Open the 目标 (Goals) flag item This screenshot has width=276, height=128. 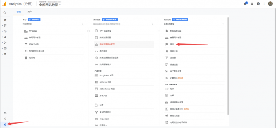pos(172,44)
